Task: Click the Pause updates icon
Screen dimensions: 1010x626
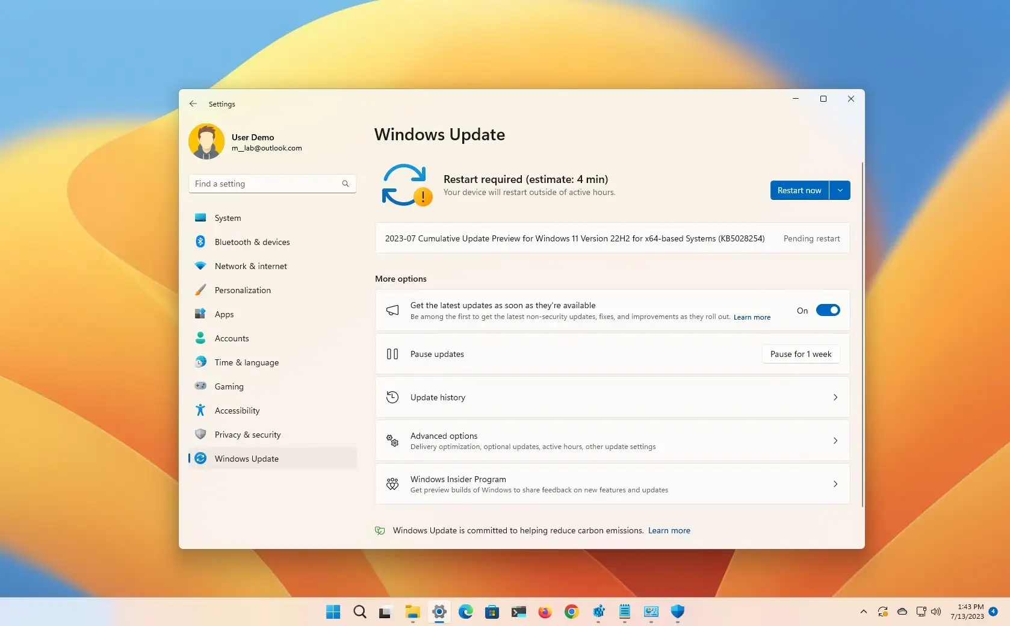Action: coord(392,354)
